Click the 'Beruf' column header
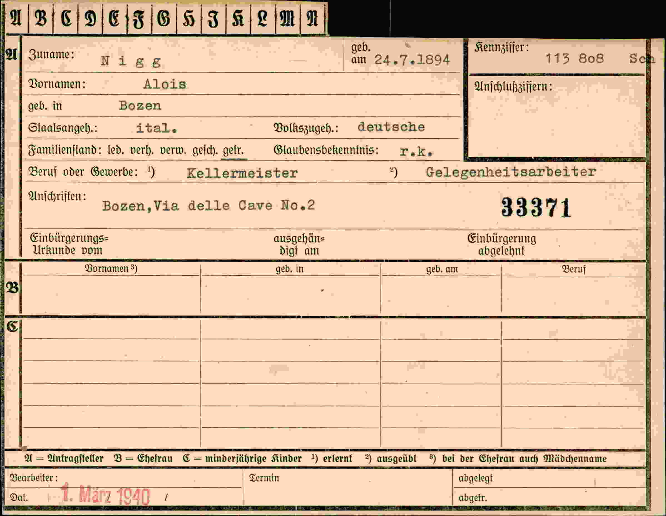 574,270
